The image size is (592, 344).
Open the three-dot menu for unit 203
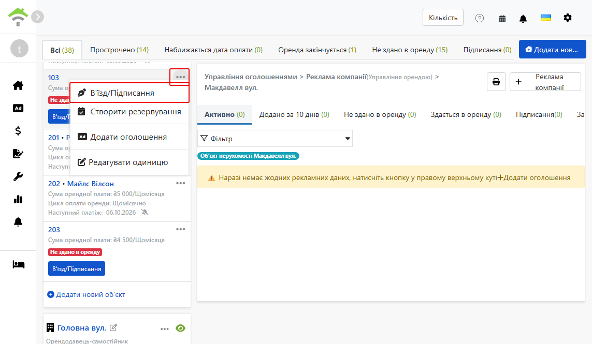pos(180,229)
